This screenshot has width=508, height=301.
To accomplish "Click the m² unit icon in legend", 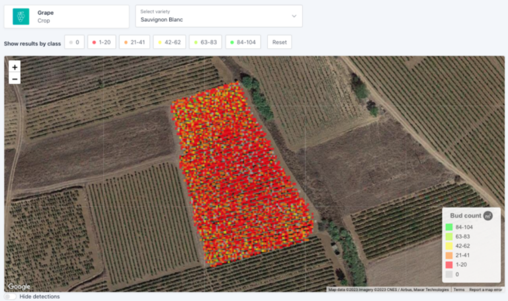I will tap(487, 216).
